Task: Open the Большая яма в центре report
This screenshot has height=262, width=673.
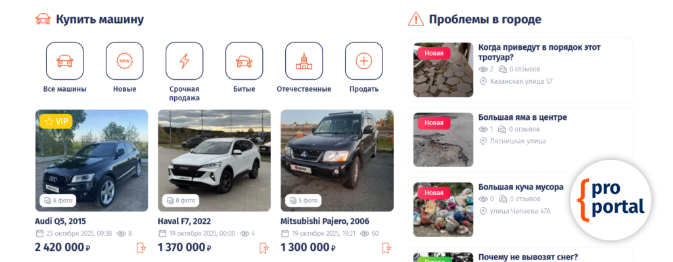Action: 522,117
